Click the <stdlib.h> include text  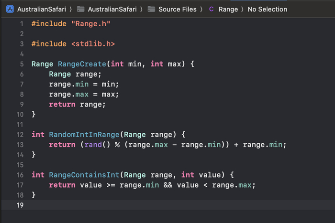pyautogui.click(x=93, y=44)
